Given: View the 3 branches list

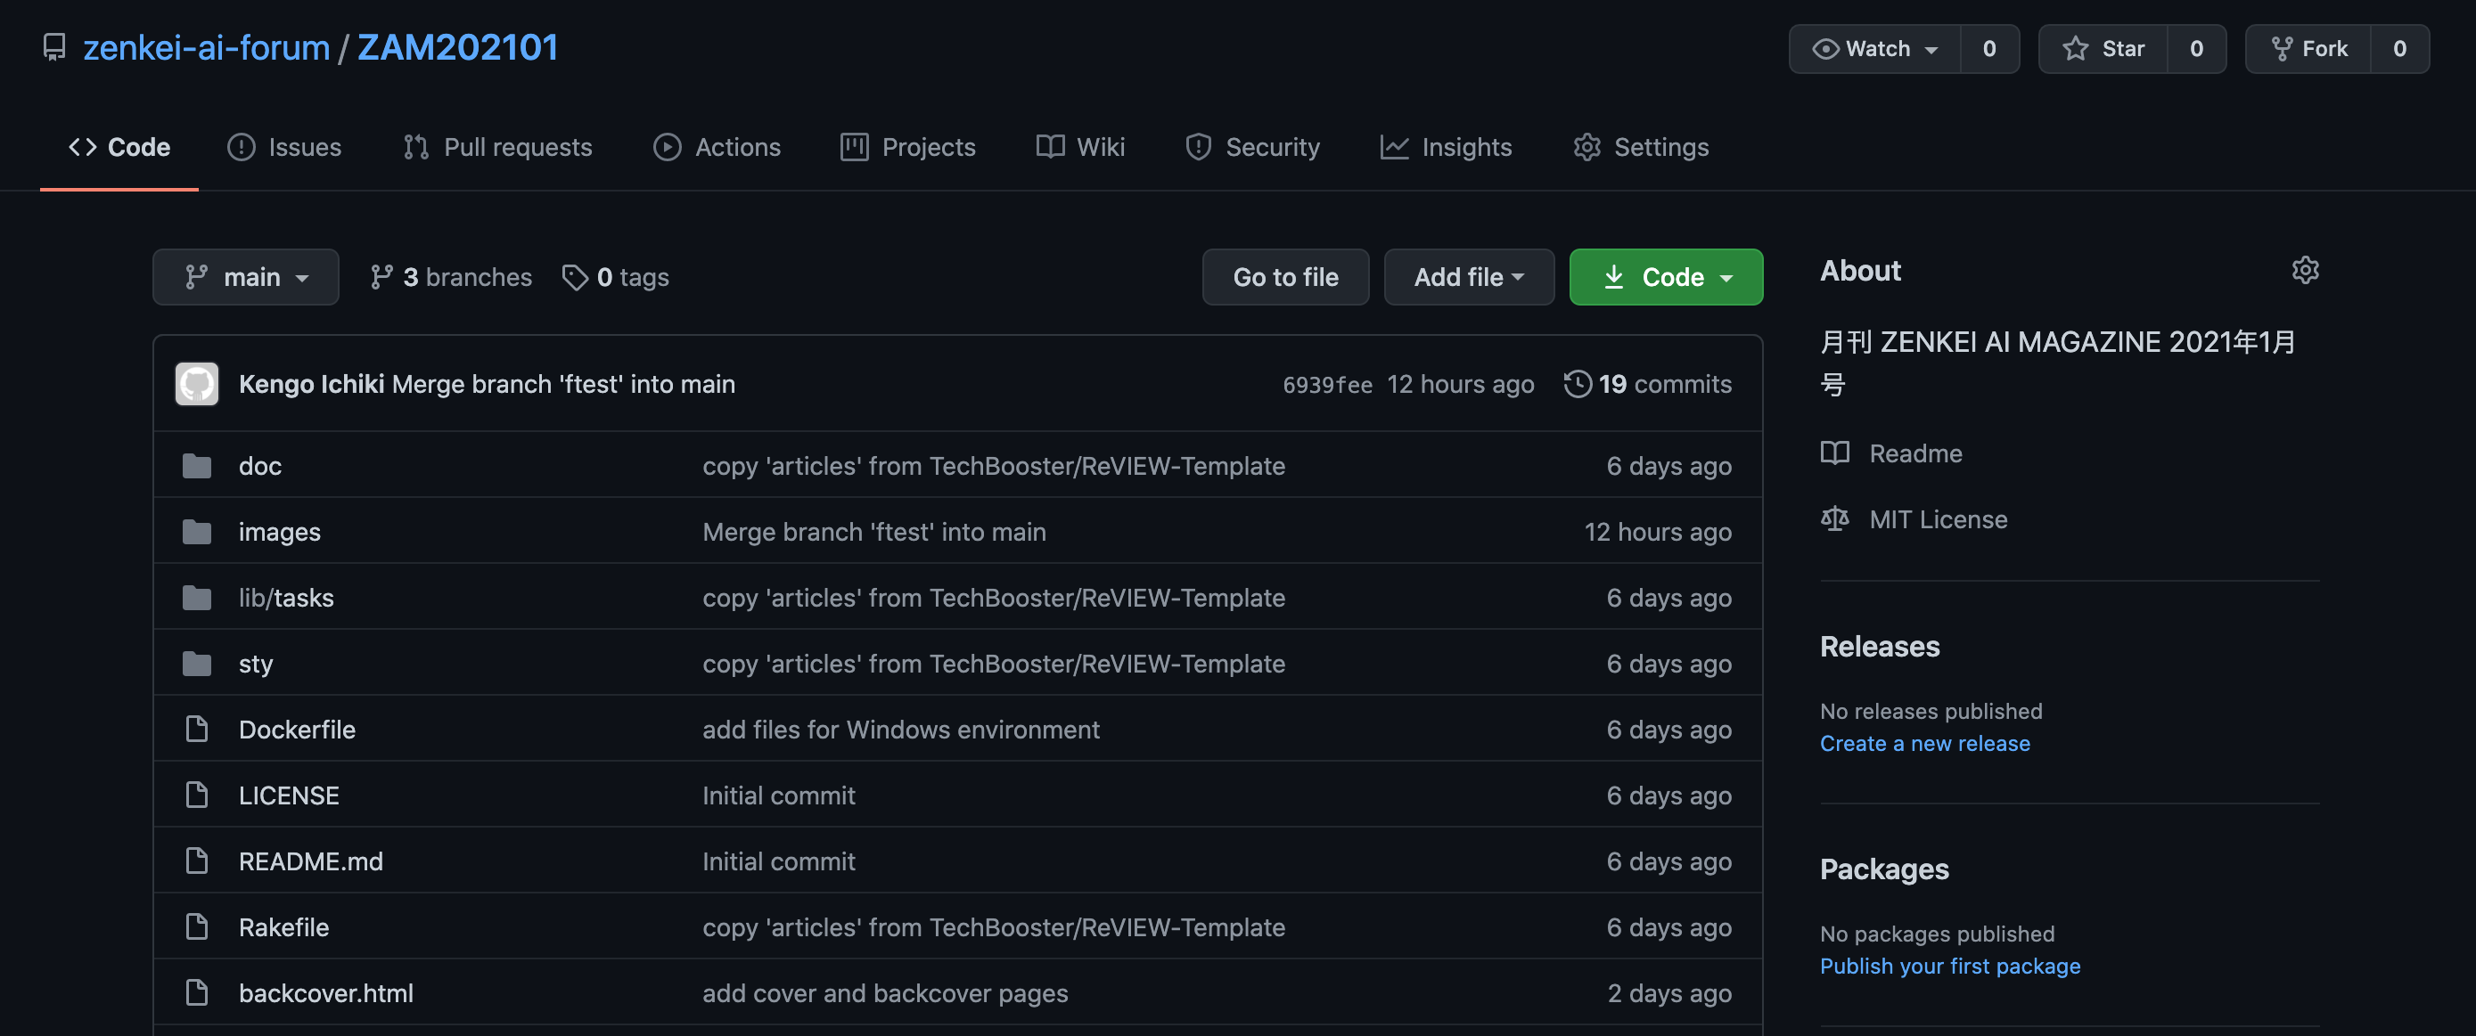Looking at the screenshot, I should [451, 278].
